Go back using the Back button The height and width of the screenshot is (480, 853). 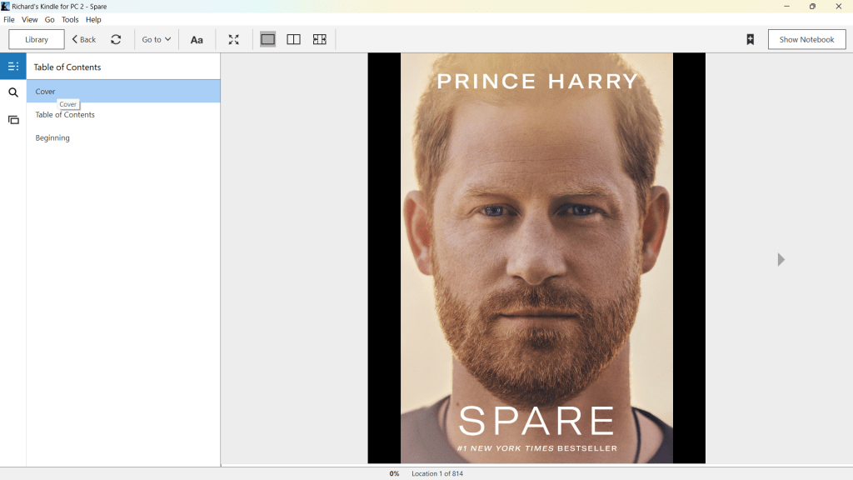coord(83,39)
